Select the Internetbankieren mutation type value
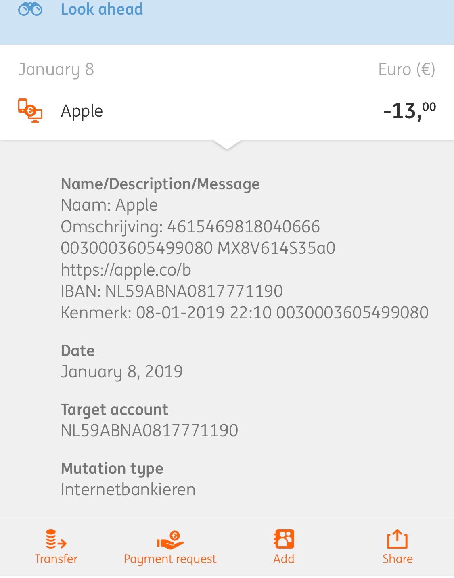454x578 pixels. (x=128, y=490)
